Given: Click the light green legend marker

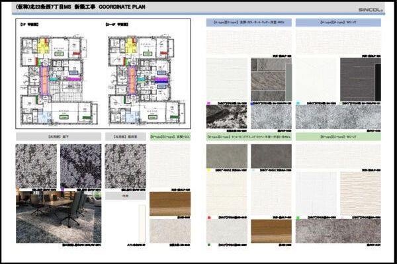Looking at the screenshot, I should click(298, 218).
